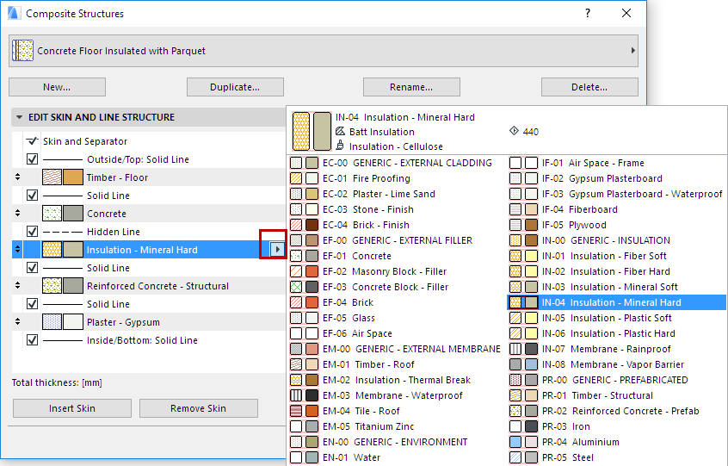The image size is (728, 466).
Task: Click reorder handle of Concrete skin
Action: 18,214
